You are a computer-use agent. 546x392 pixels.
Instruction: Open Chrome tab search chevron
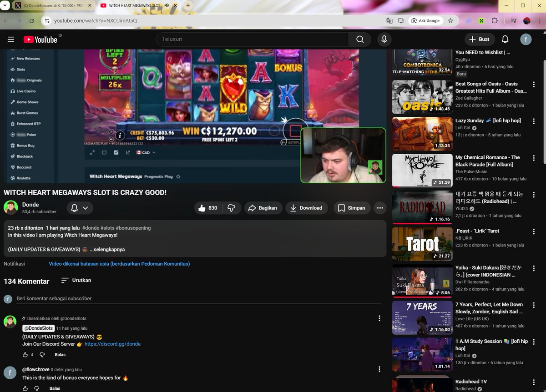click(5, 5)
